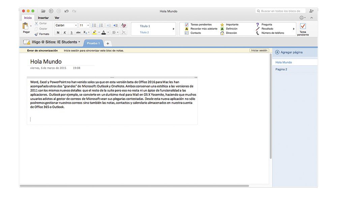Insert a numbered list
Image resolution: width=337 pixels, height=198 pixels.
coord(101,25)
